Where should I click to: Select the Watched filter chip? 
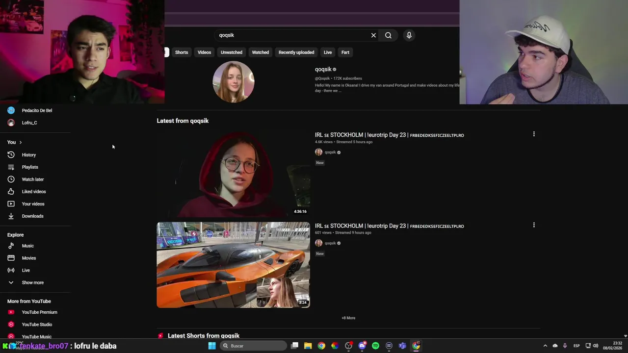tap(260, 52)
